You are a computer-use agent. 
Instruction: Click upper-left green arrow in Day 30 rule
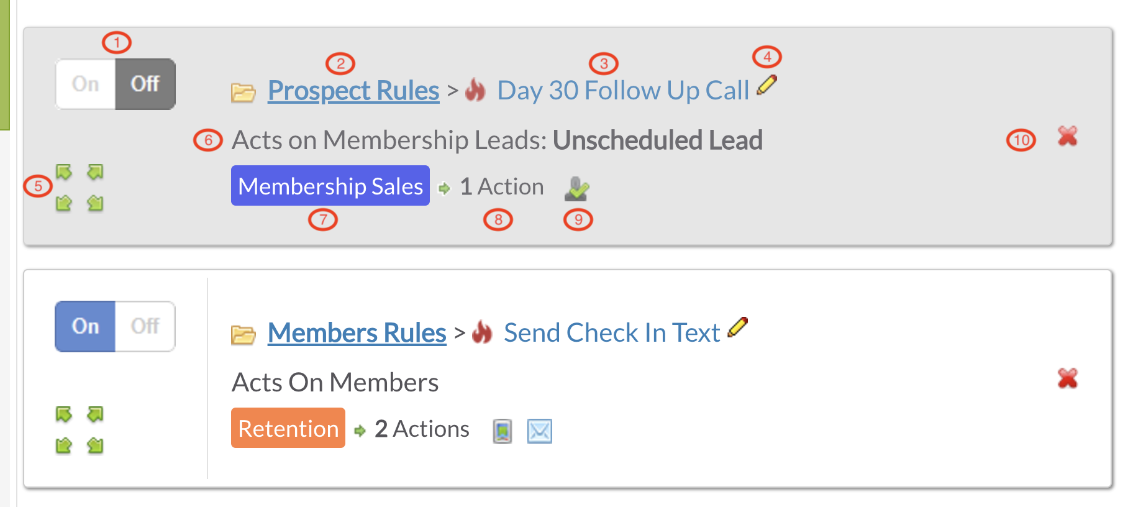point(64,172)
